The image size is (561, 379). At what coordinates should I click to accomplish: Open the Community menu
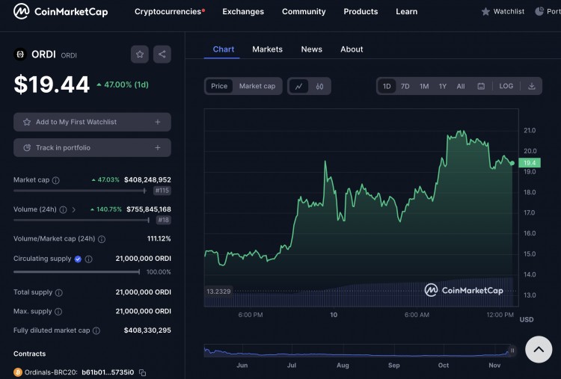pos(304,11)
